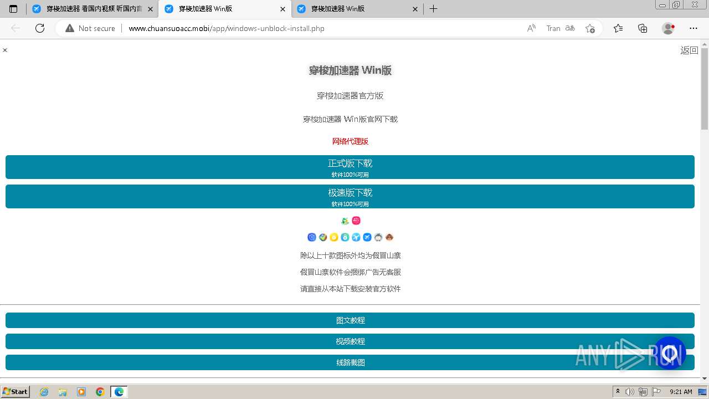709x399 pixels.
Task: Click the 返回 link
Action: click(689, 50)
